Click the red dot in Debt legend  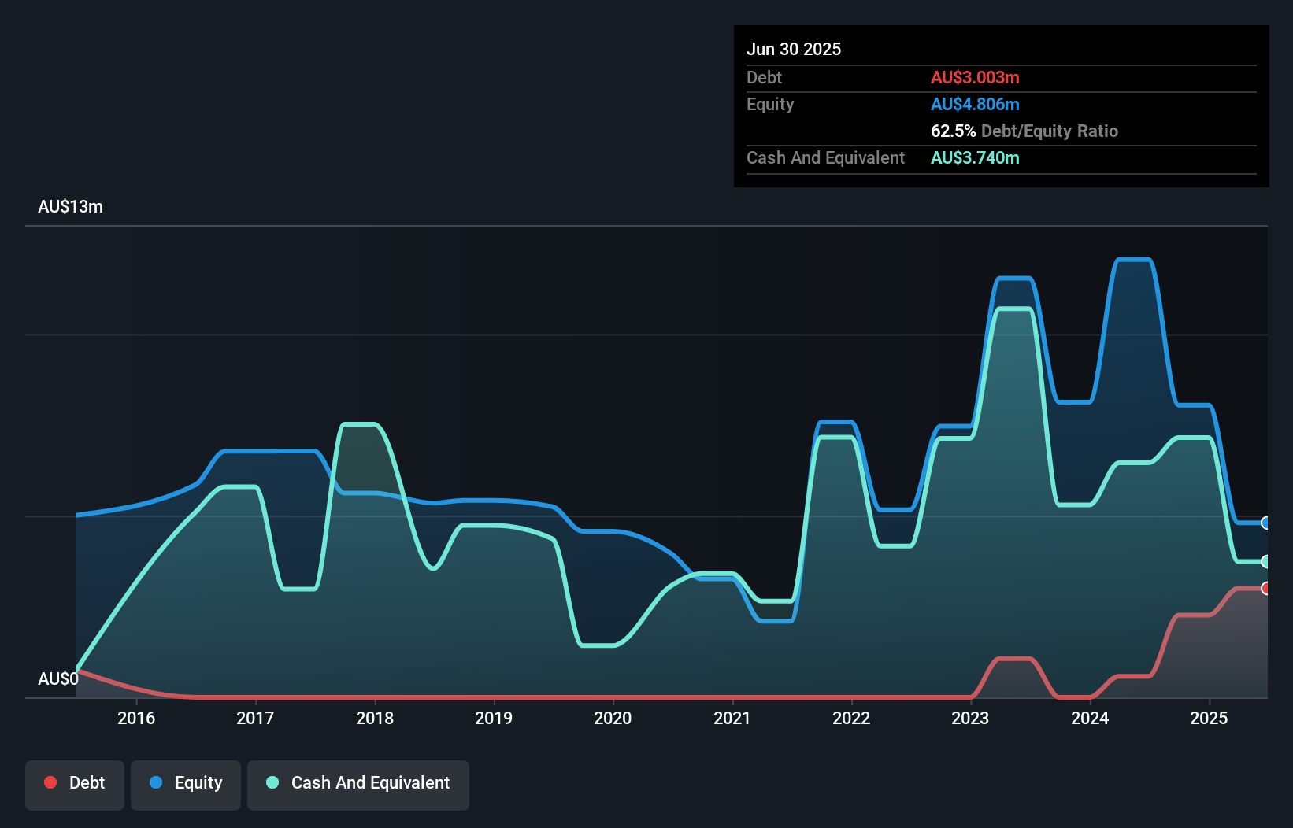(x=50, y=782)
